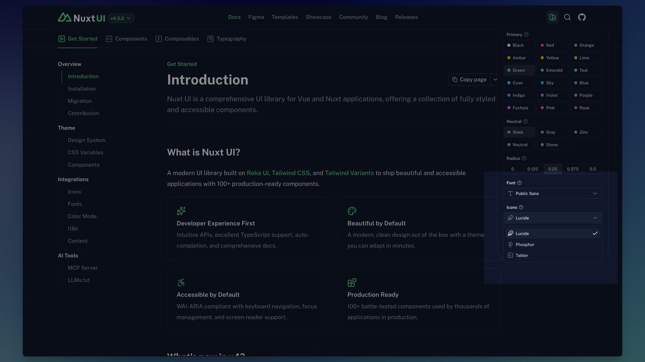Open Color Mode in the sidebar

point(82,217)
